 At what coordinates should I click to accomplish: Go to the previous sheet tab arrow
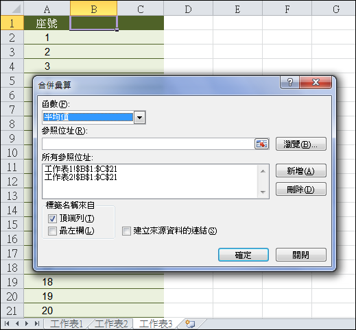[x=17, y=323]
